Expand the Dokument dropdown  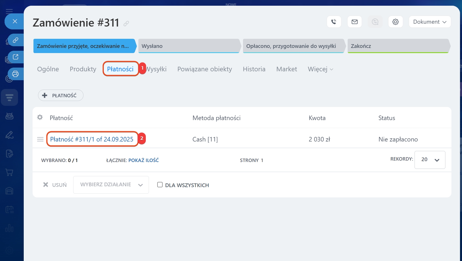(x=429, y=22)
